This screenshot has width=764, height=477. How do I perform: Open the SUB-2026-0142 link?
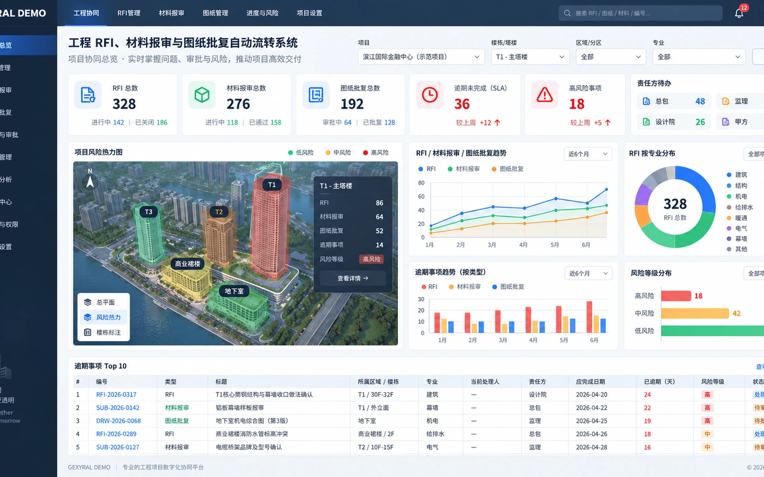[118, 408]
